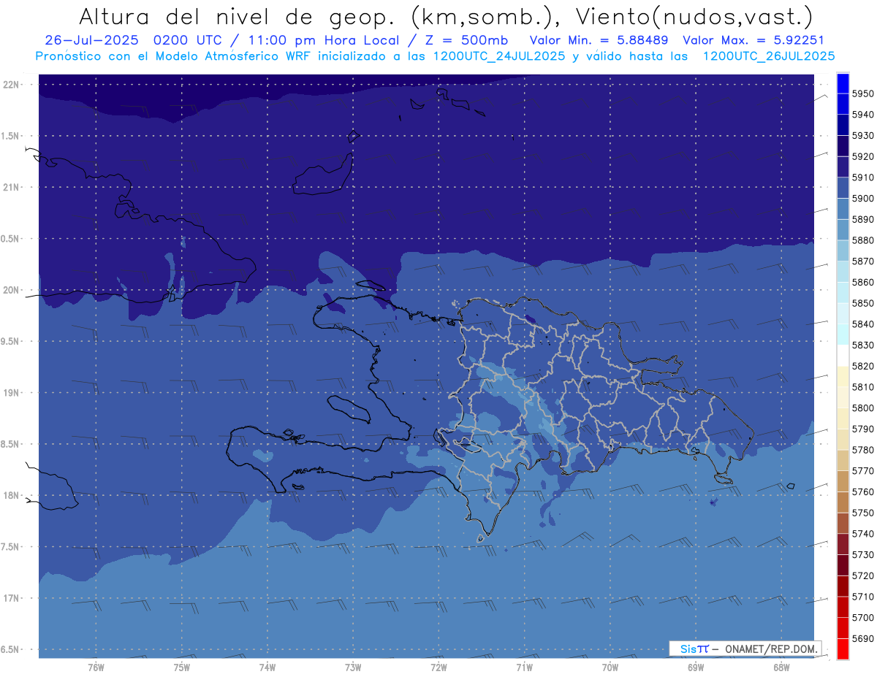Click the legend value '5830'
This screenshot has width=877, height=677.
(x=863, y=345)
